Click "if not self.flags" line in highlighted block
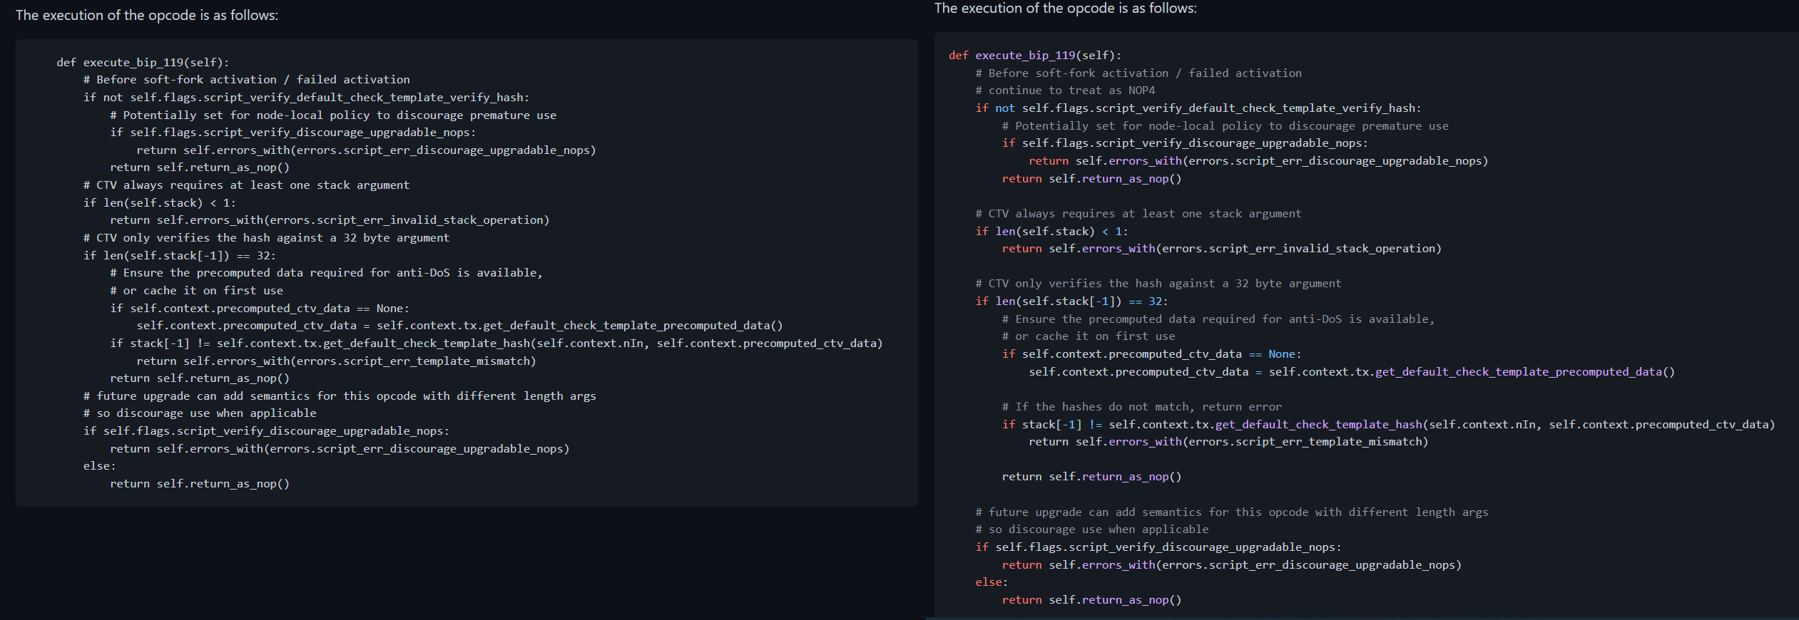 click(x=1198, y=108)
